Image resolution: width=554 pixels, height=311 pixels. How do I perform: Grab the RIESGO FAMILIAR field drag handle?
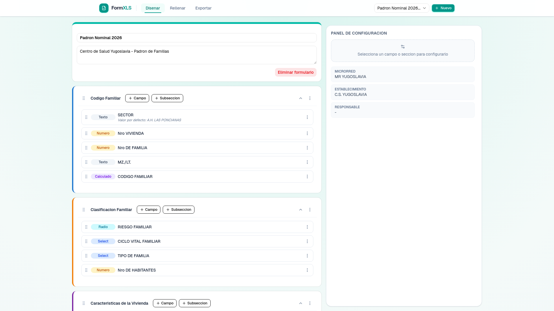point(86,227)
